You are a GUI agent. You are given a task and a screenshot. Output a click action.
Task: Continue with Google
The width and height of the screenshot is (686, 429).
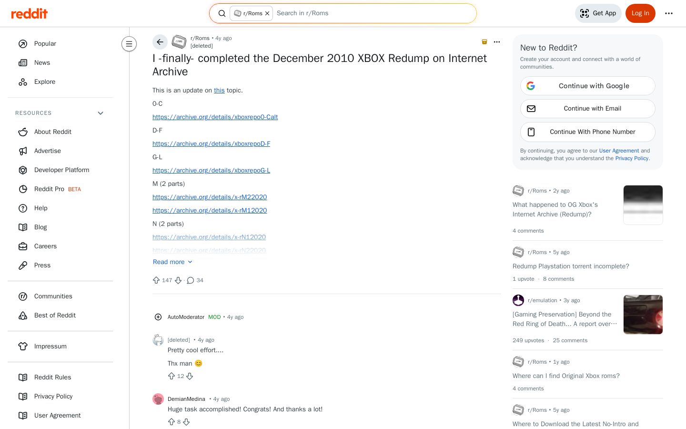point(588,86)
